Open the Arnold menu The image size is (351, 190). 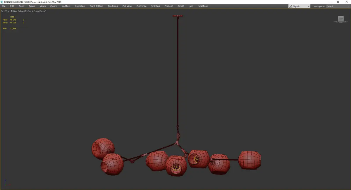(181, 6)
